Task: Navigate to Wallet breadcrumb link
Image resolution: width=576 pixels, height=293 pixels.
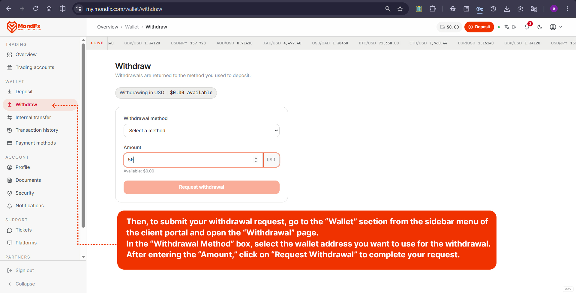Action: [132, 27]
